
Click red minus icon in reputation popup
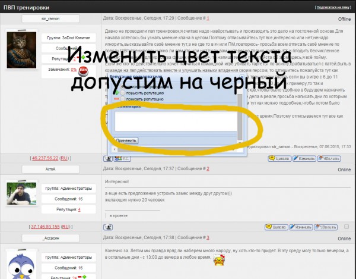point(117,99)
